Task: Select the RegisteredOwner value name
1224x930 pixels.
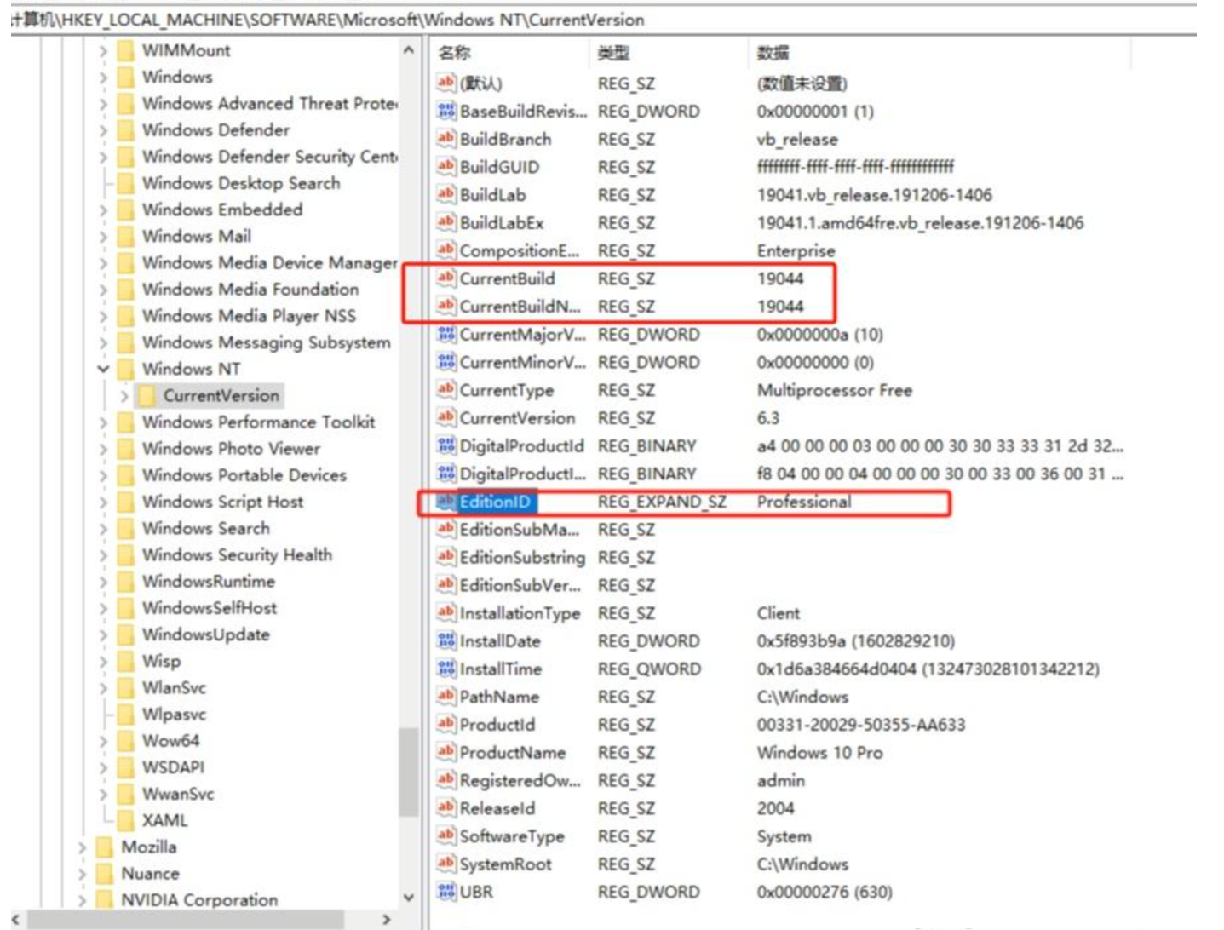Action: [520, 780]
